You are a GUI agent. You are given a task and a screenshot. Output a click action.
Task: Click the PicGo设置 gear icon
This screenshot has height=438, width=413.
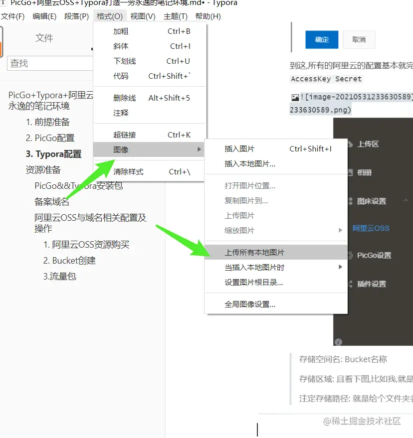click(350, 255)
